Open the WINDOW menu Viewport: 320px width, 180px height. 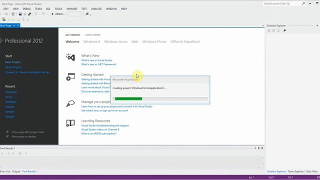111,9
